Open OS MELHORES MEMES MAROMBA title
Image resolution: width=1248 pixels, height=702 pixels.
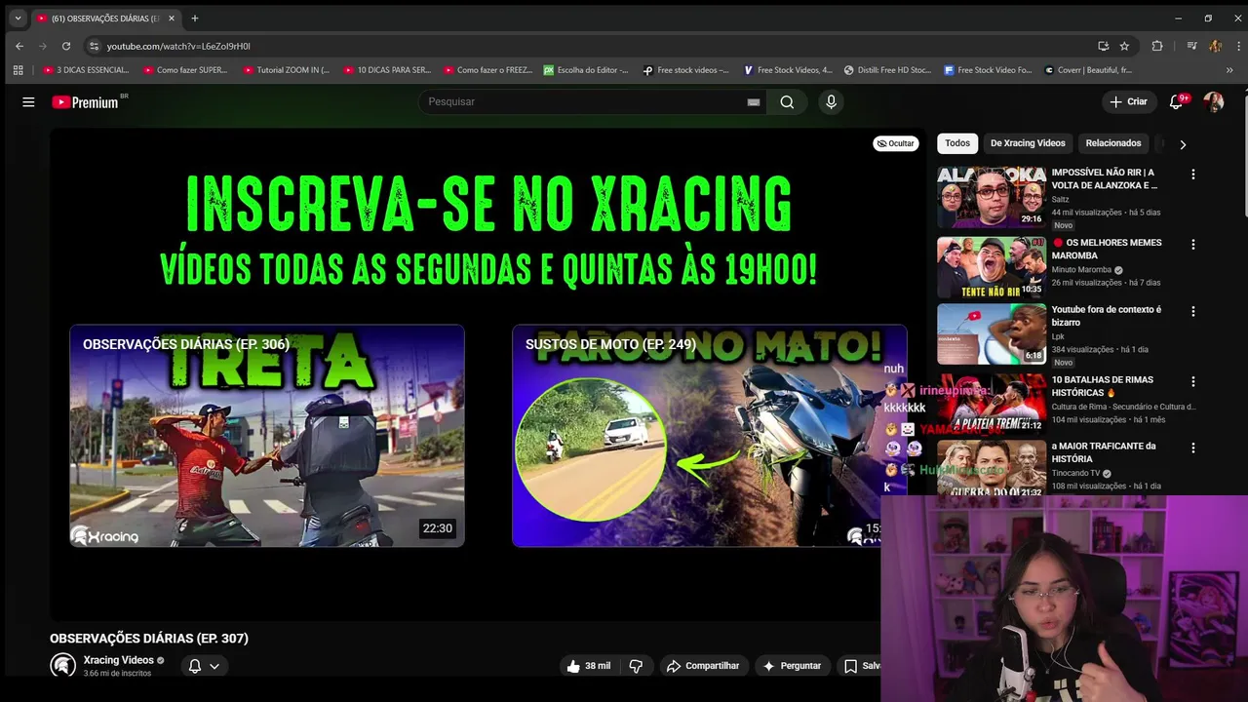coord(1107,249)
